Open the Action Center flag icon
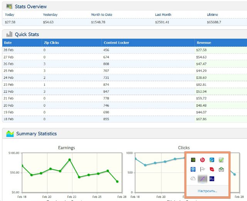 [x=202, y=169]
